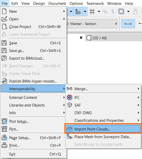Choose Import Point Clouds... menu entry
The image size is (142, 159).
pos(103,129)
